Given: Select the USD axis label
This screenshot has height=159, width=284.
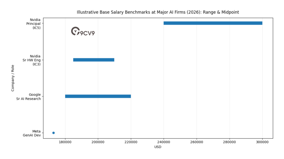Looking at the screenshot, I should [x=158, y=147].
